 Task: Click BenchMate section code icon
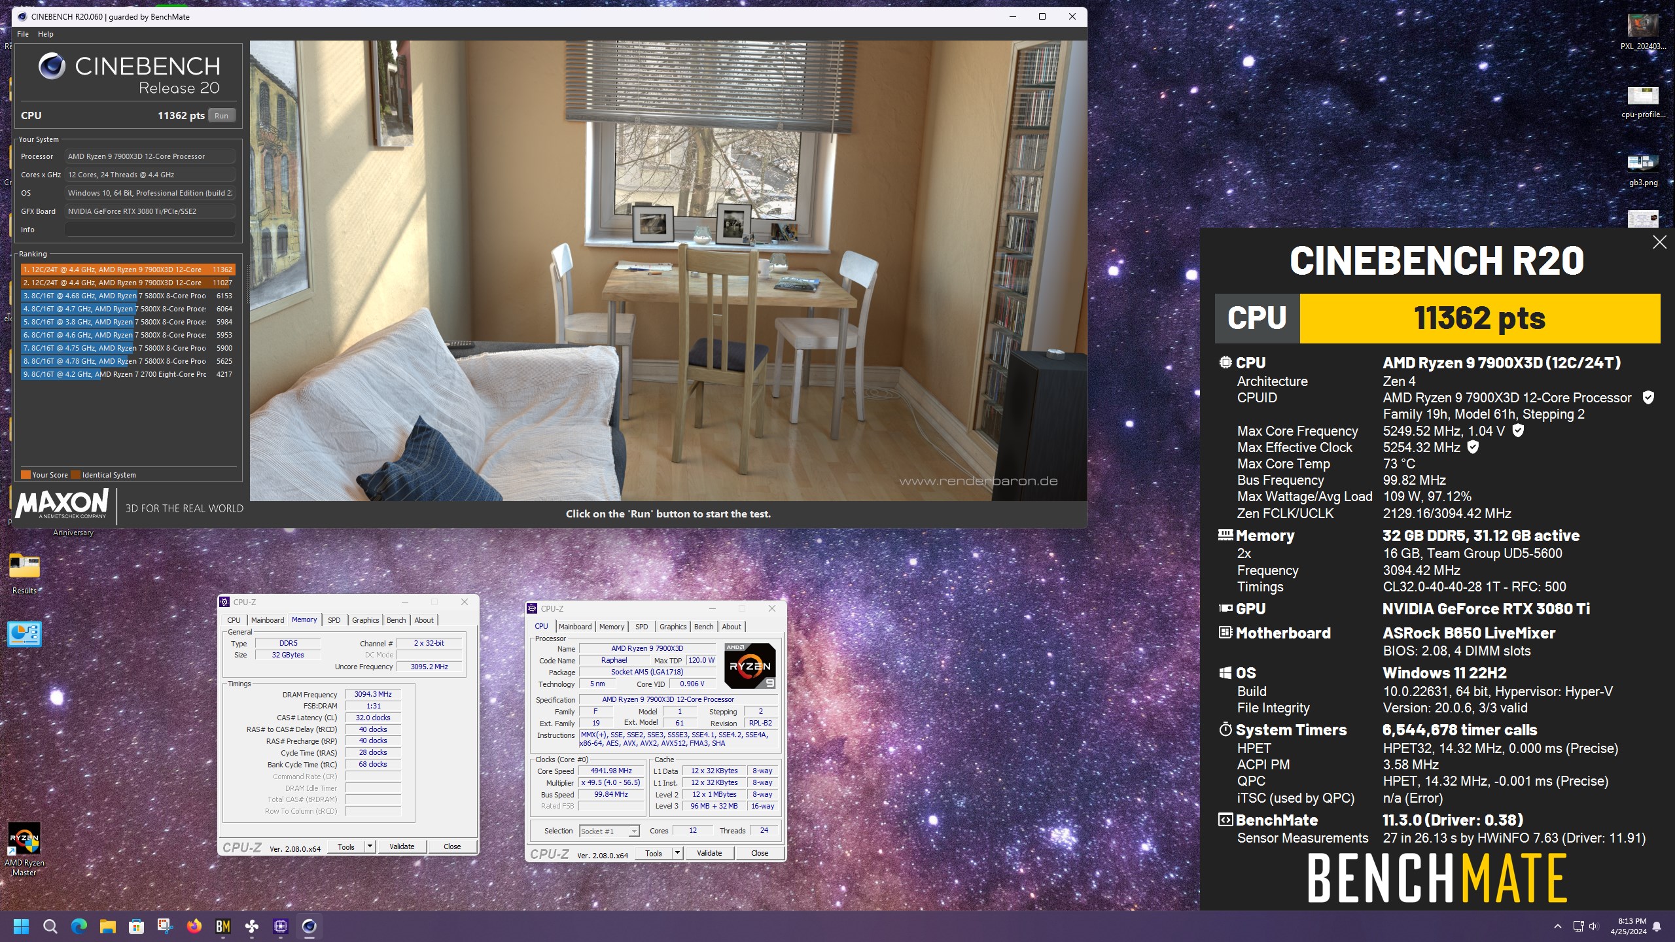tap(1225, 820)
